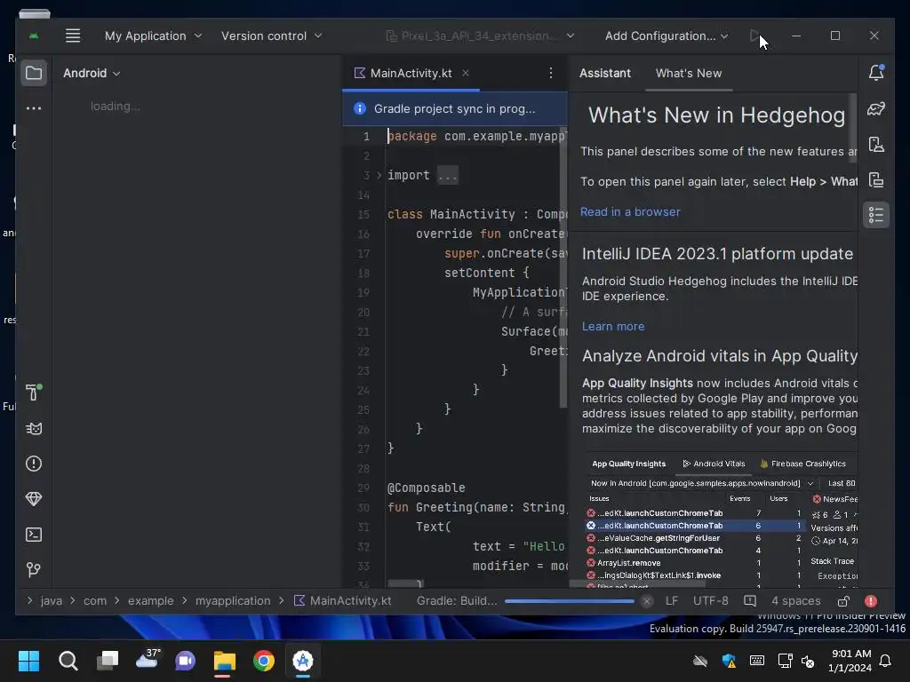Viewport: 910px width, 682px height.
Task: Click the Gradle project sync banner text
Action: pos(454,108)
